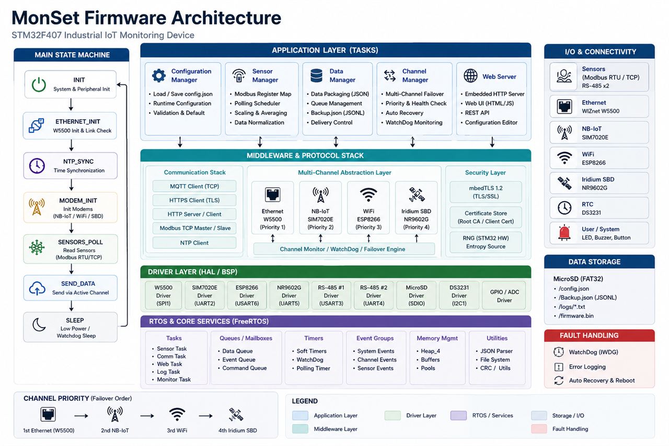The width and height of the screenshot is (669, 446).
Task: Click the DATA STORAGE header
Action: click(599, 261)
